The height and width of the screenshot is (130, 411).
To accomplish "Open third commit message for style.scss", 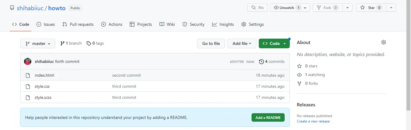I will [x=124, y=97].
